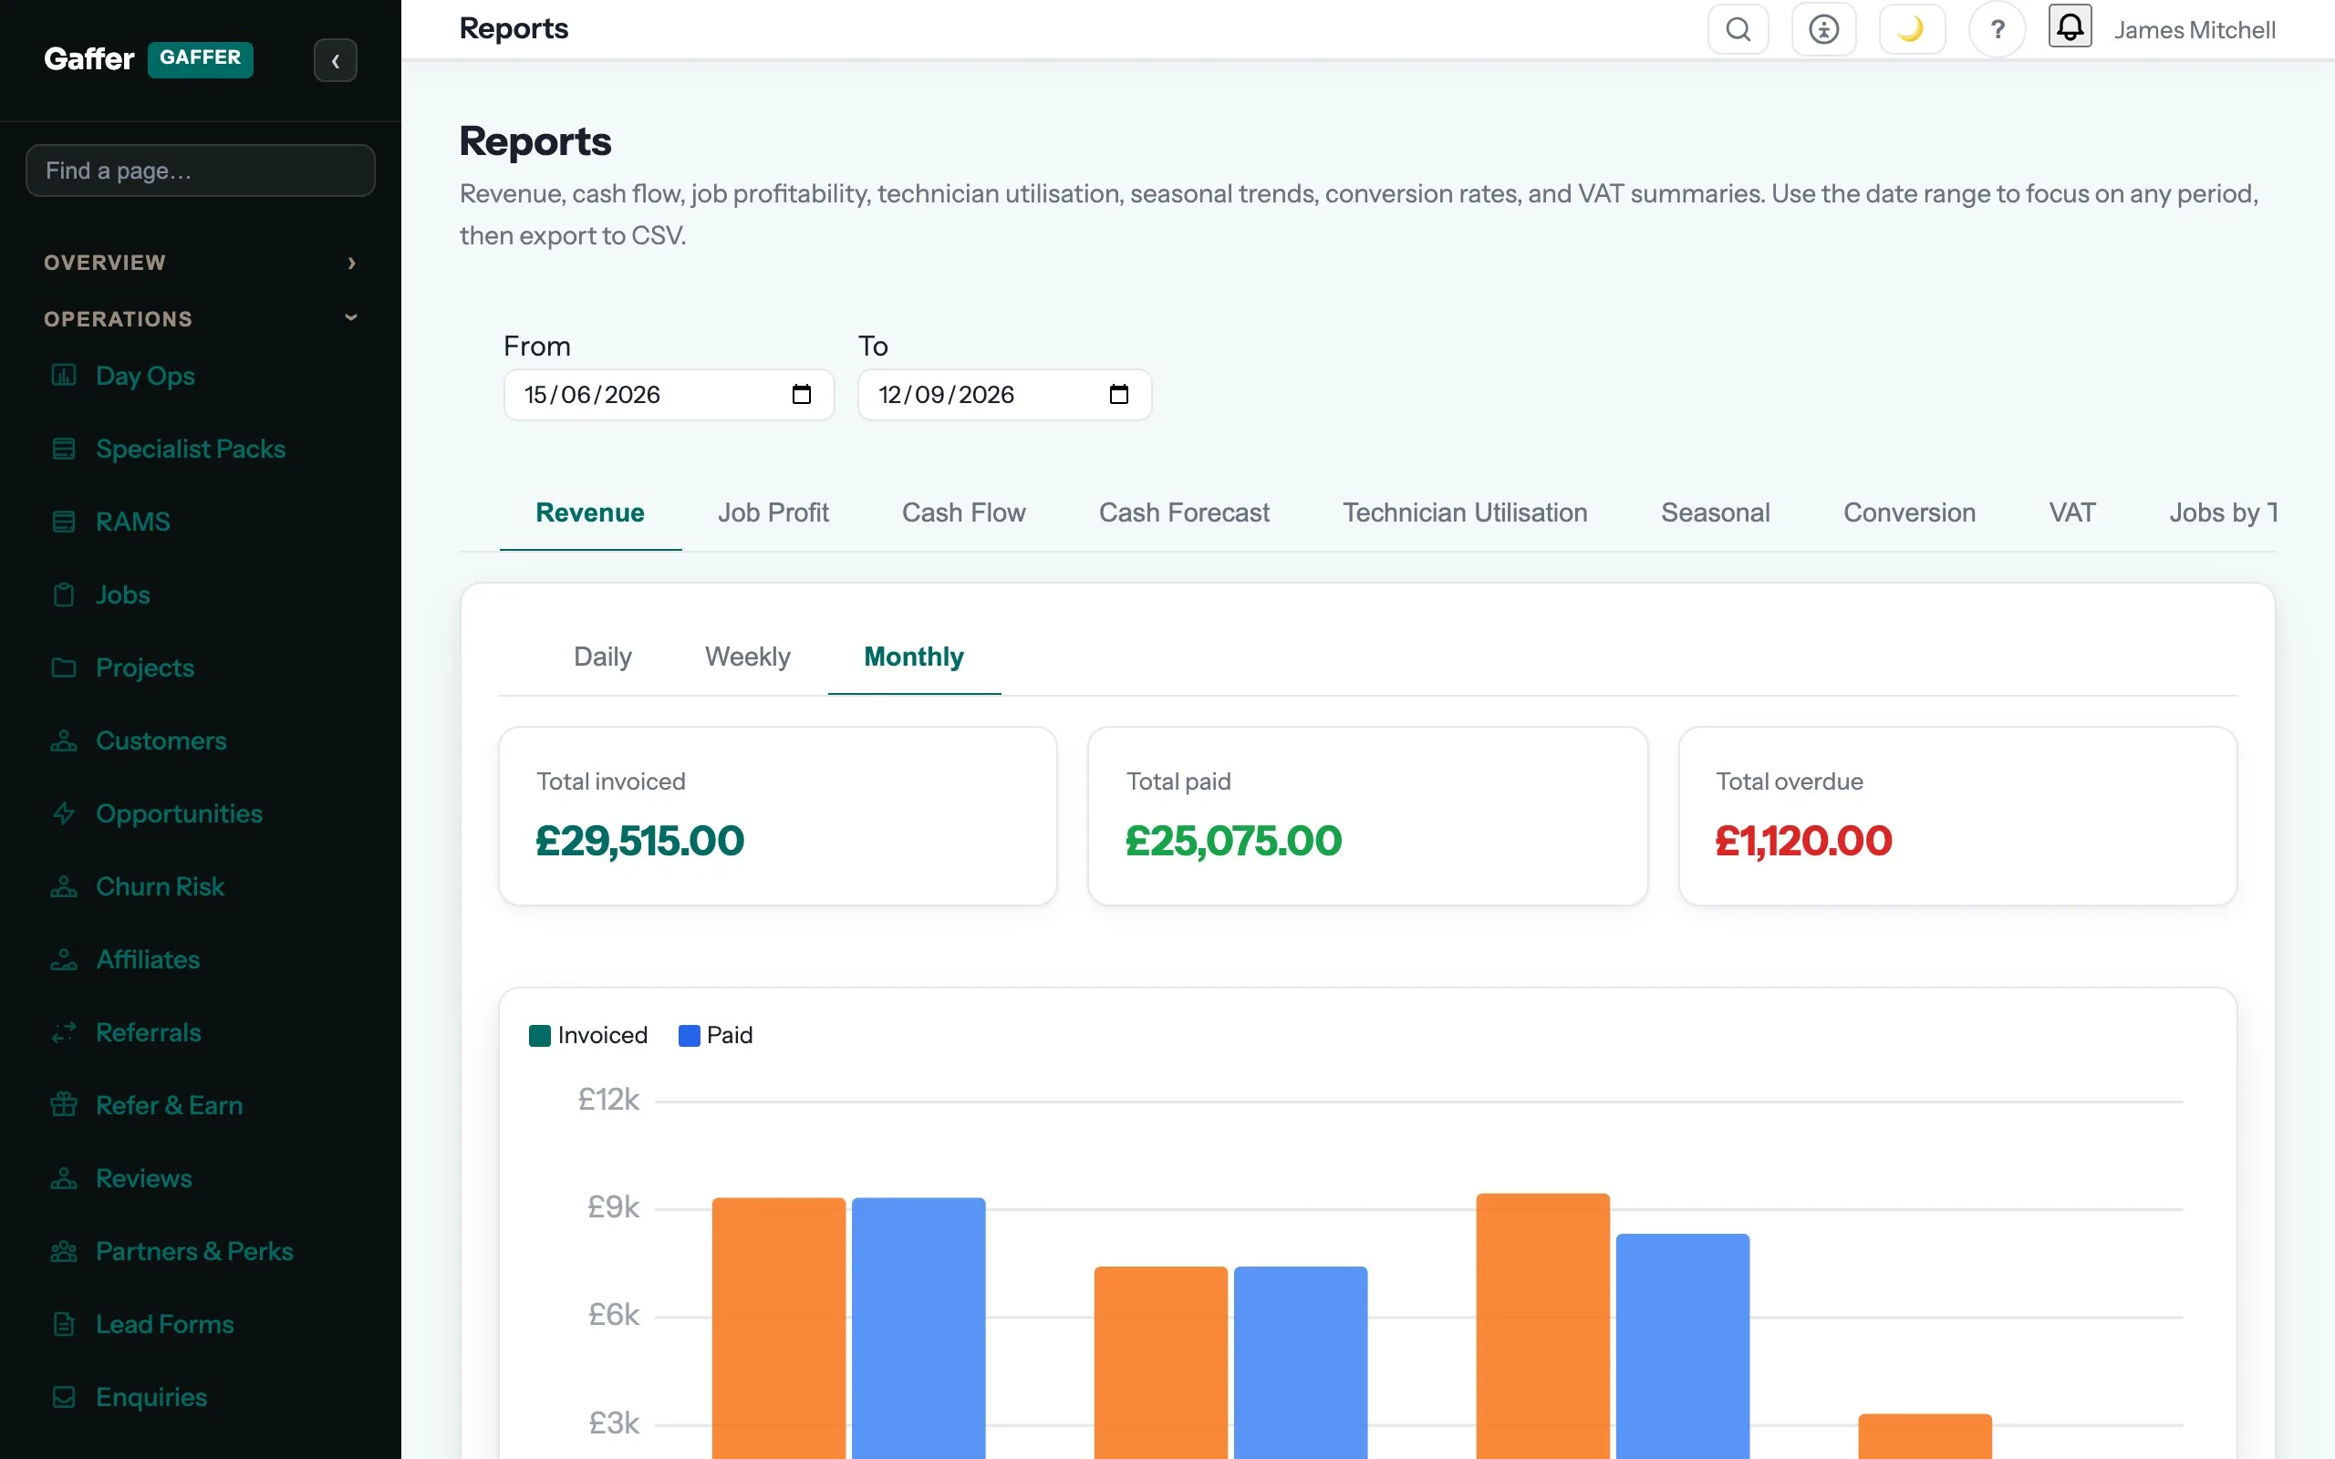Screen dimensions: 2335x1459
Task: Click the Projects folder icon
Action: (64, 667)
